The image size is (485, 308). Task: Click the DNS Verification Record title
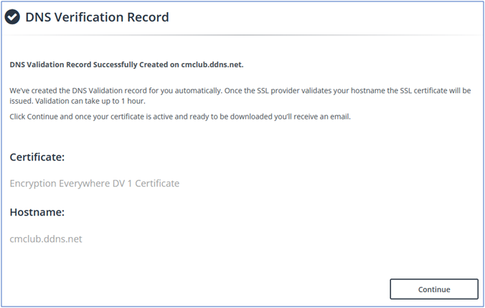[97, 17]
